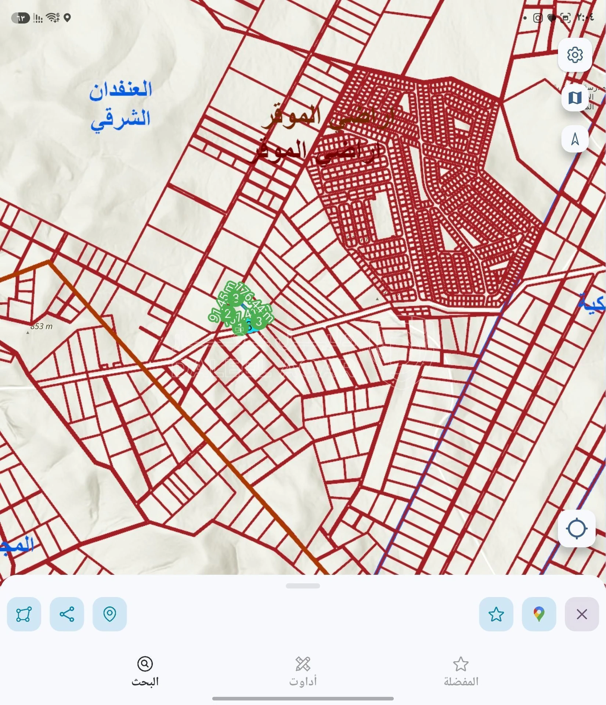
Task: Close the parcel details panel
Action: tap(582, 614)
